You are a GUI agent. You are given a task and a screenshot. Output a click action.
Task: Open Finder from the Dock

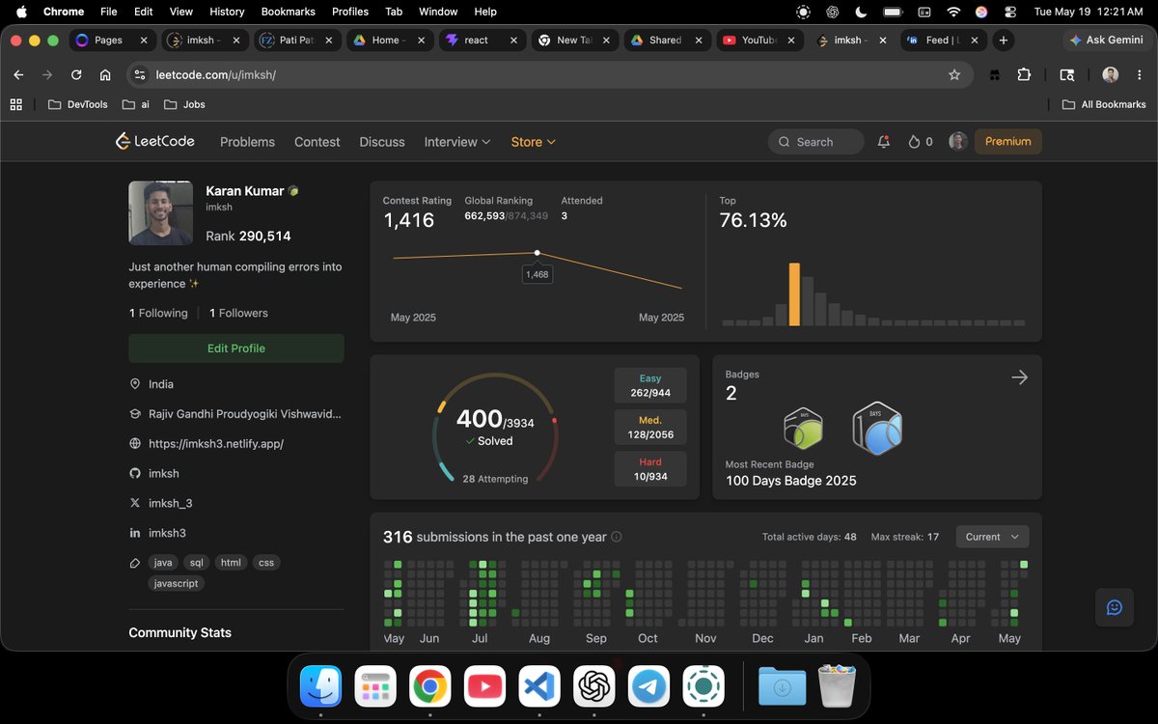point(320,686)
